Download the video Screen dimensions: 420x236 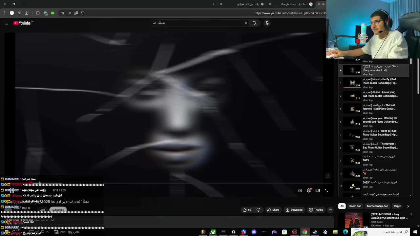coord(294,210)
